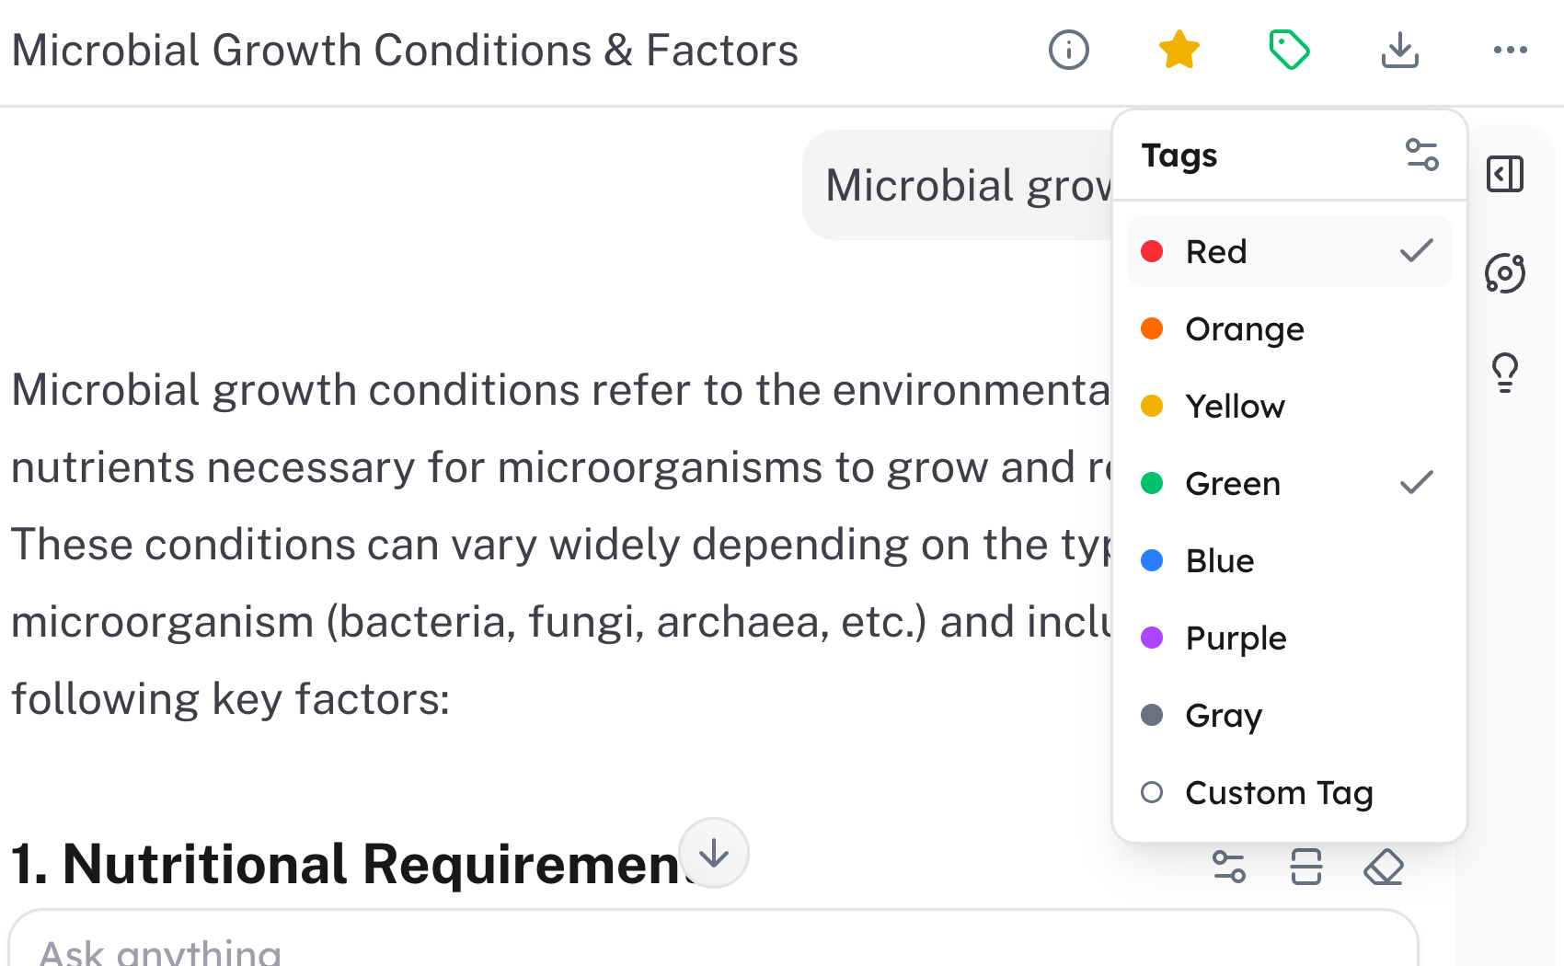Open the settings sliders above the input box
Image resolution: width=1564 pixels, height=966 pixels.
click(x=1228, y=867)
